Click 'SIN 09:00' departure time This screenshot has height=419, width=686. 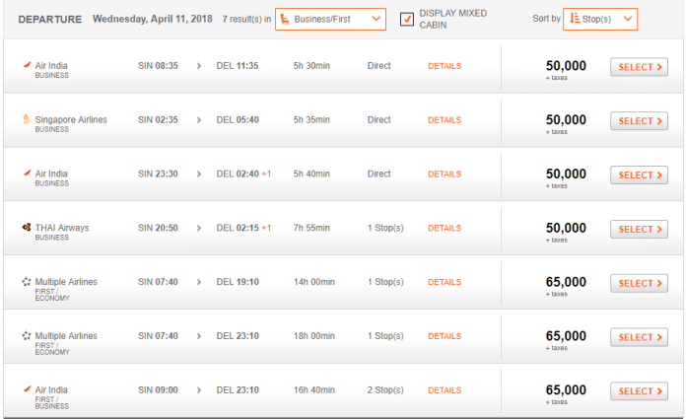point(158,390)
